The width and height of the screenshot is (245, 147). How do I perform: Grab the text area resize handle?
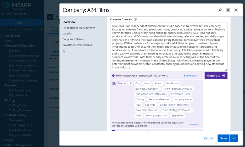[x=226, y=70]
